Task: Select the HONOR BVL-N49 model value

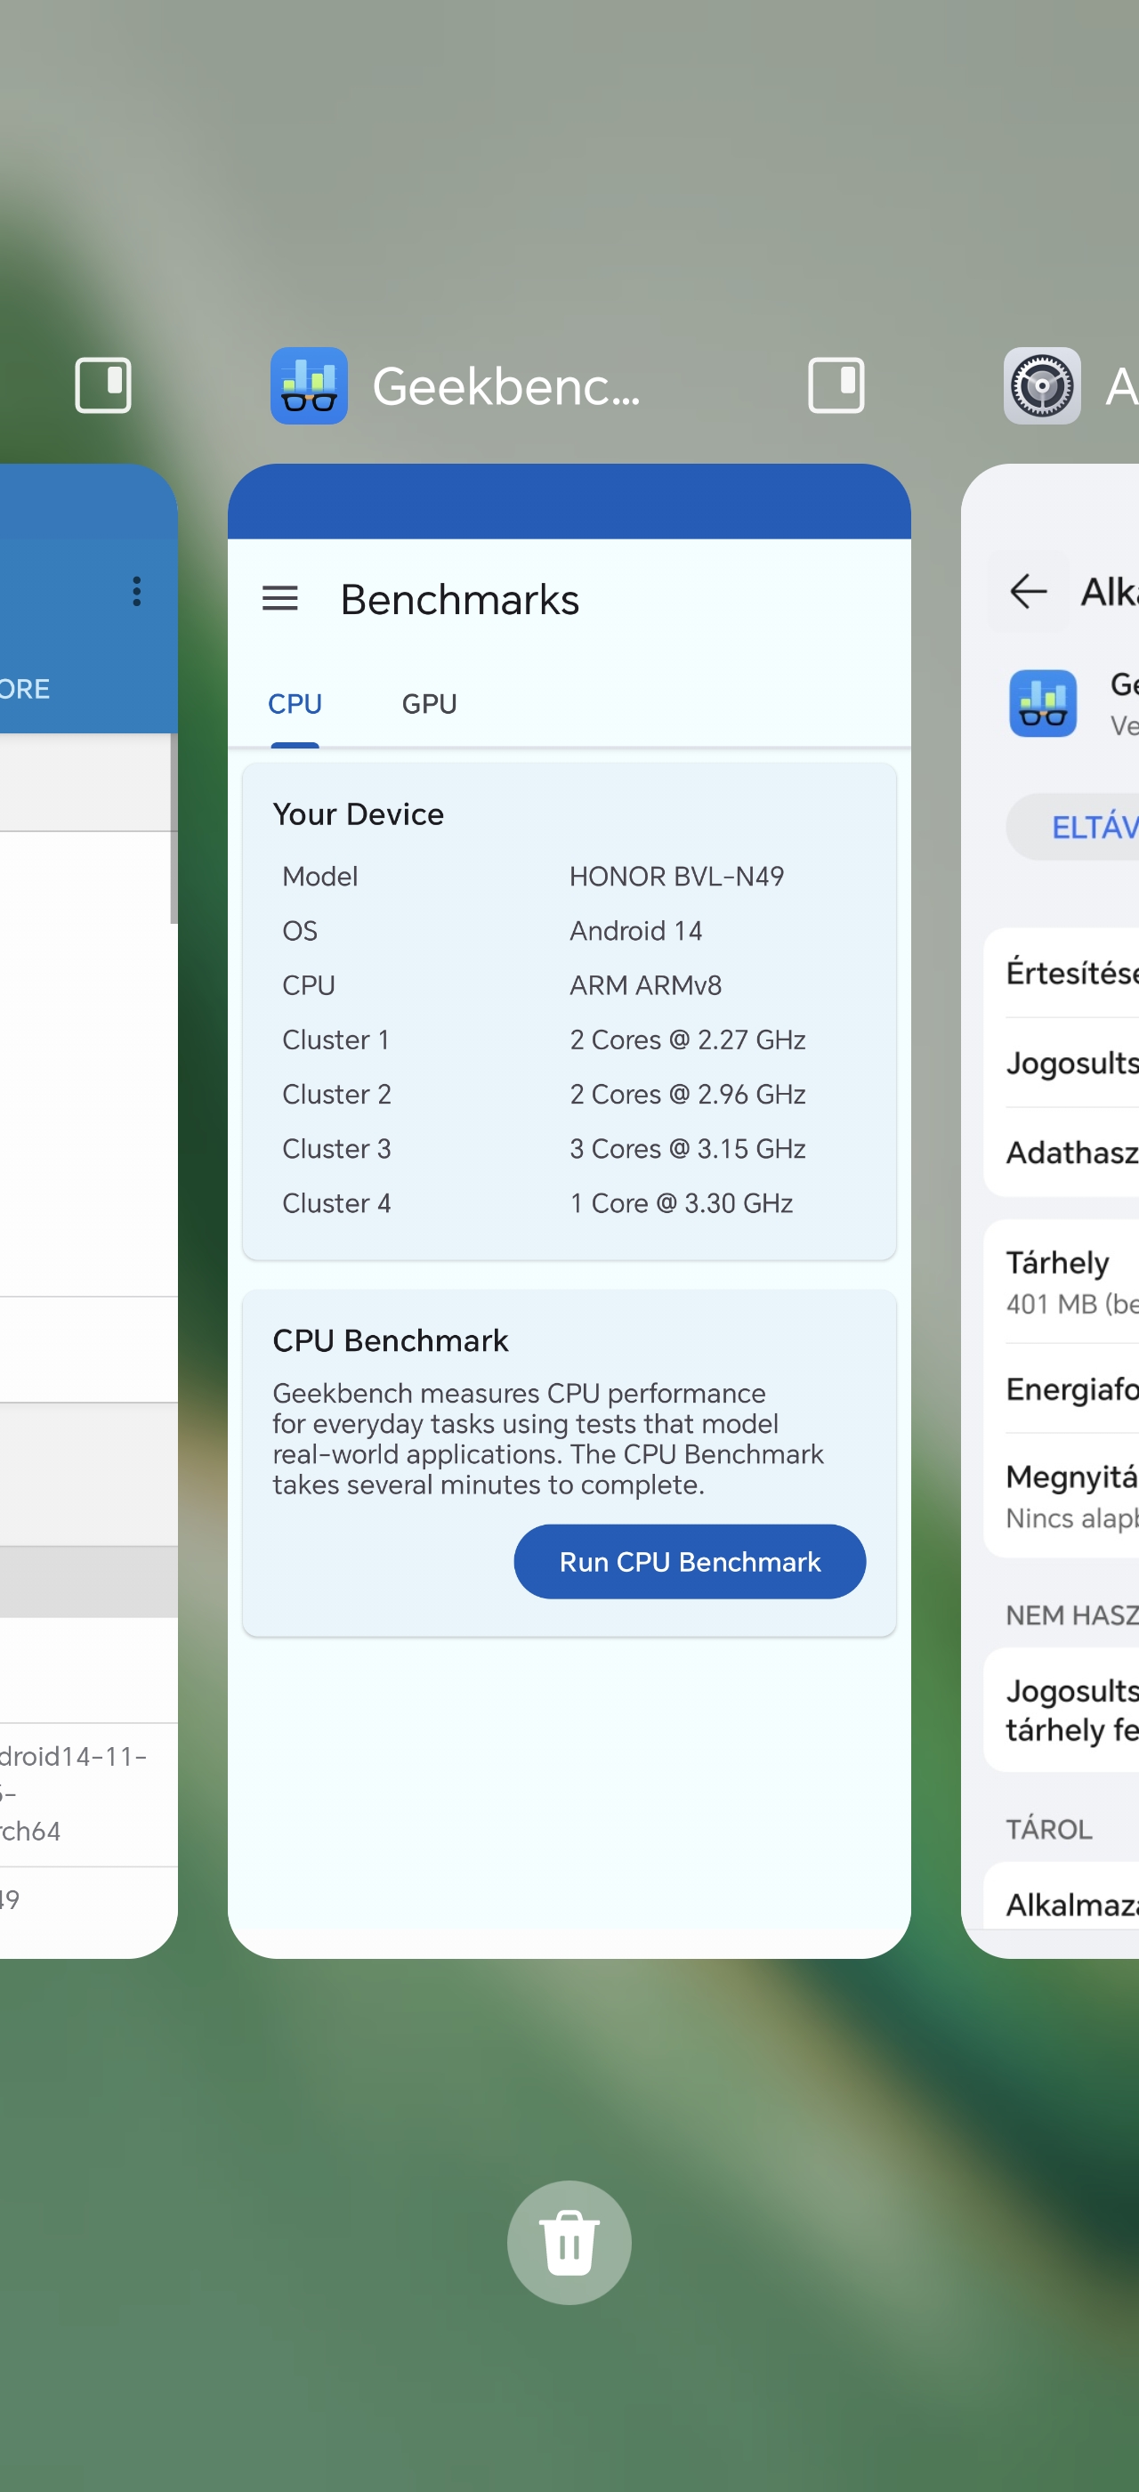Action: [676, 876]
